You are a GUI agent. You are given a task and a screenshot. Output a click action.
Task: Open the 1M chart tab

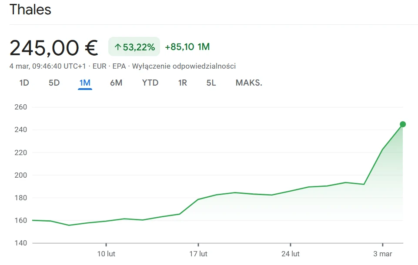(x=85, y=83)
